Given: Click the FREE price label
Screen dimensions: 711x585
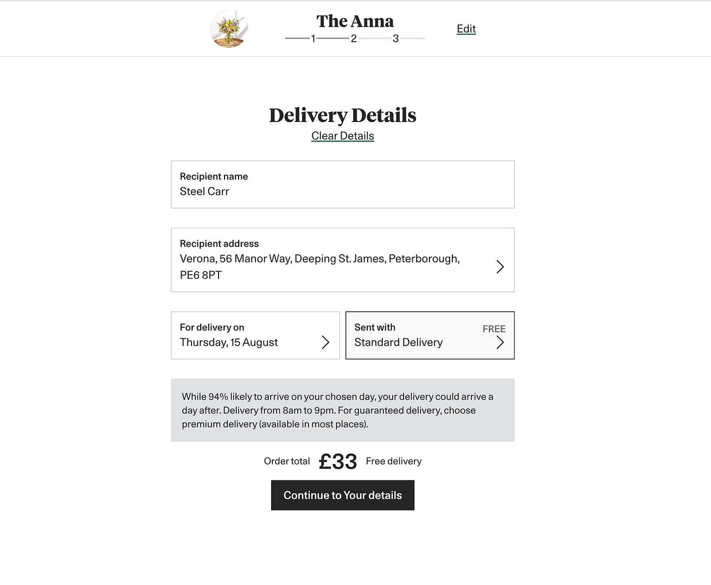Looking at the screenshot, I should (494, 329).
